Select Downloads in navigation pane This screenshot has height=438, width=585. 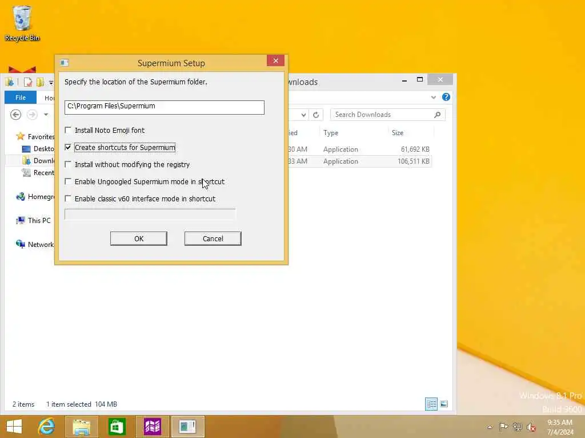38,160
